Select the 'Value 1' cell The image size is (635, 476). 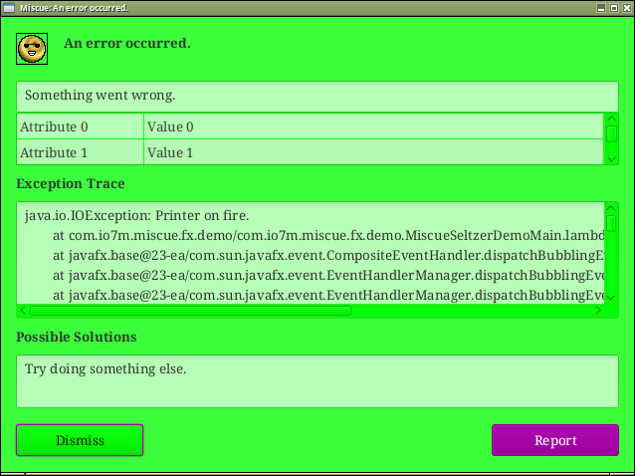pyautogui.click(x=374, y=152)
